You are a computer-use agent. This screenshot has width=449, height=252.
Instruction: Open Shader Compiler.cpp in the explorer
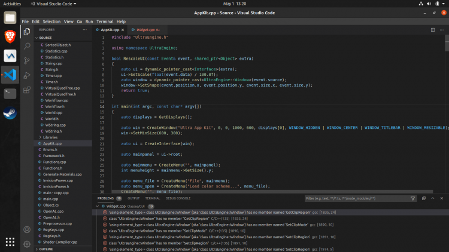click(x=60, y=242)
